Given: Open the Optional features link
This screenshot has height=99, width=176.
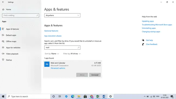Looking at the screenshot, I should coord(51,31).
